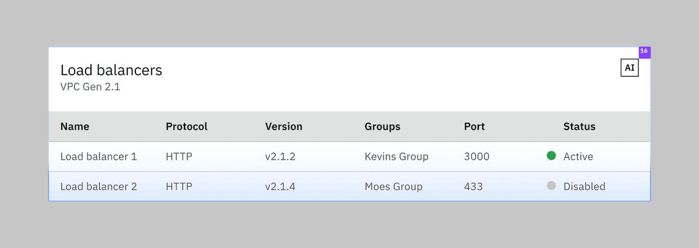Click the Groups column header
The height and width of the screenshot is (248, 699).
[382, 126]
